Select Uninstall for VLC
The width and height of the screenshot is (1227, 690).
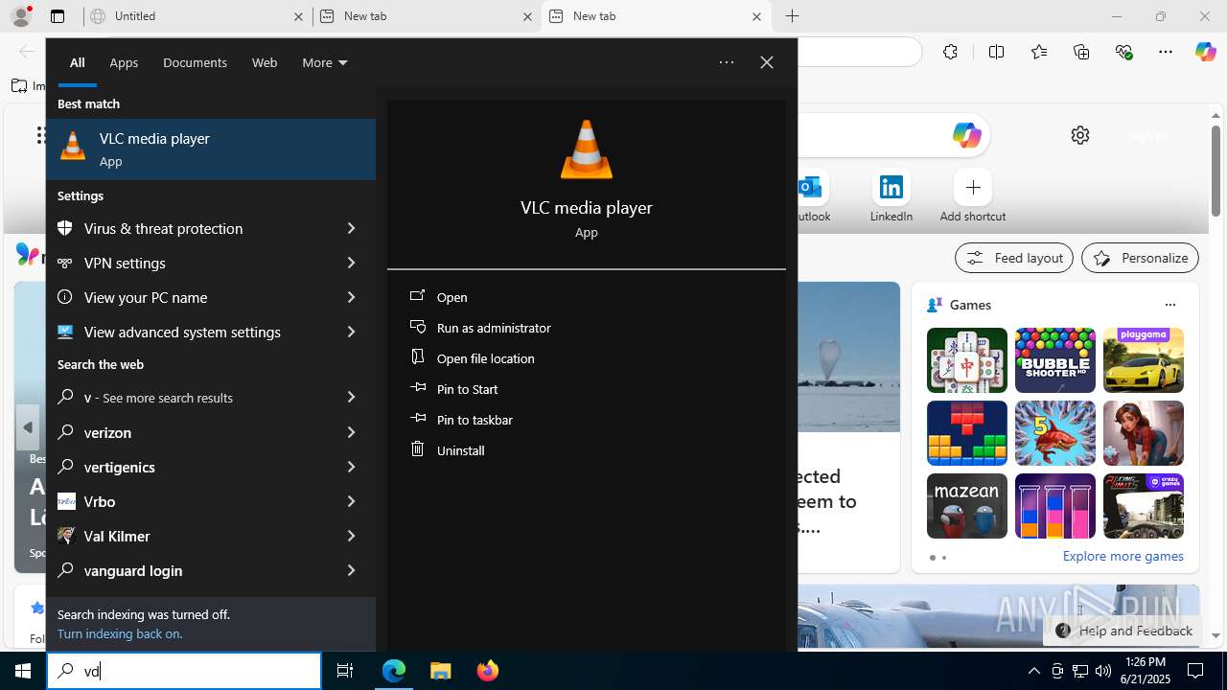[x=586, y=450]
